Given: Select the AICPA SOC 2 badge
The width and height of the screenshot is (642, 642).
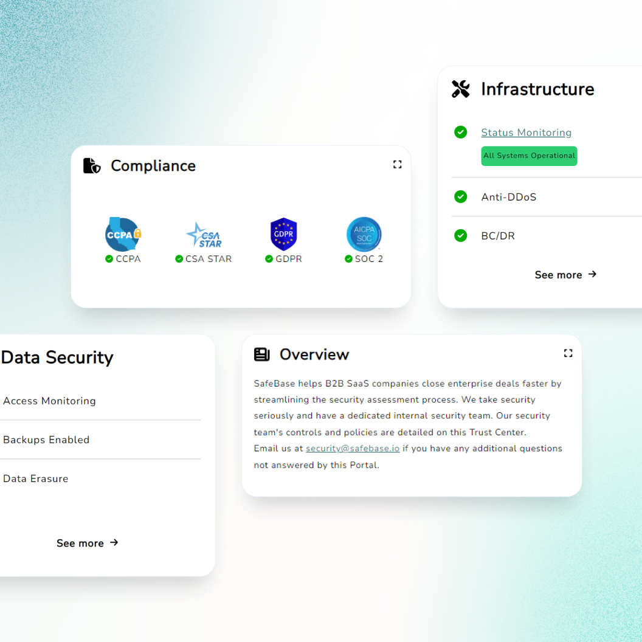Looking at the screenshot, I should click(x=364, y=234).
